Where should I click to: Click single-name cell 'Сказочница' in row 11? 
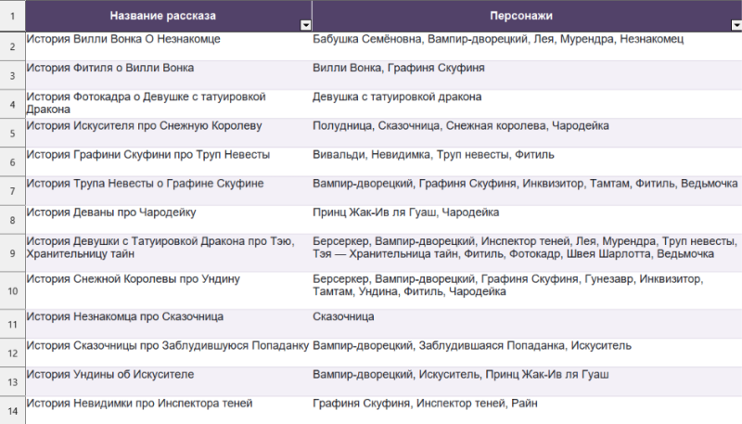[527, 324]
